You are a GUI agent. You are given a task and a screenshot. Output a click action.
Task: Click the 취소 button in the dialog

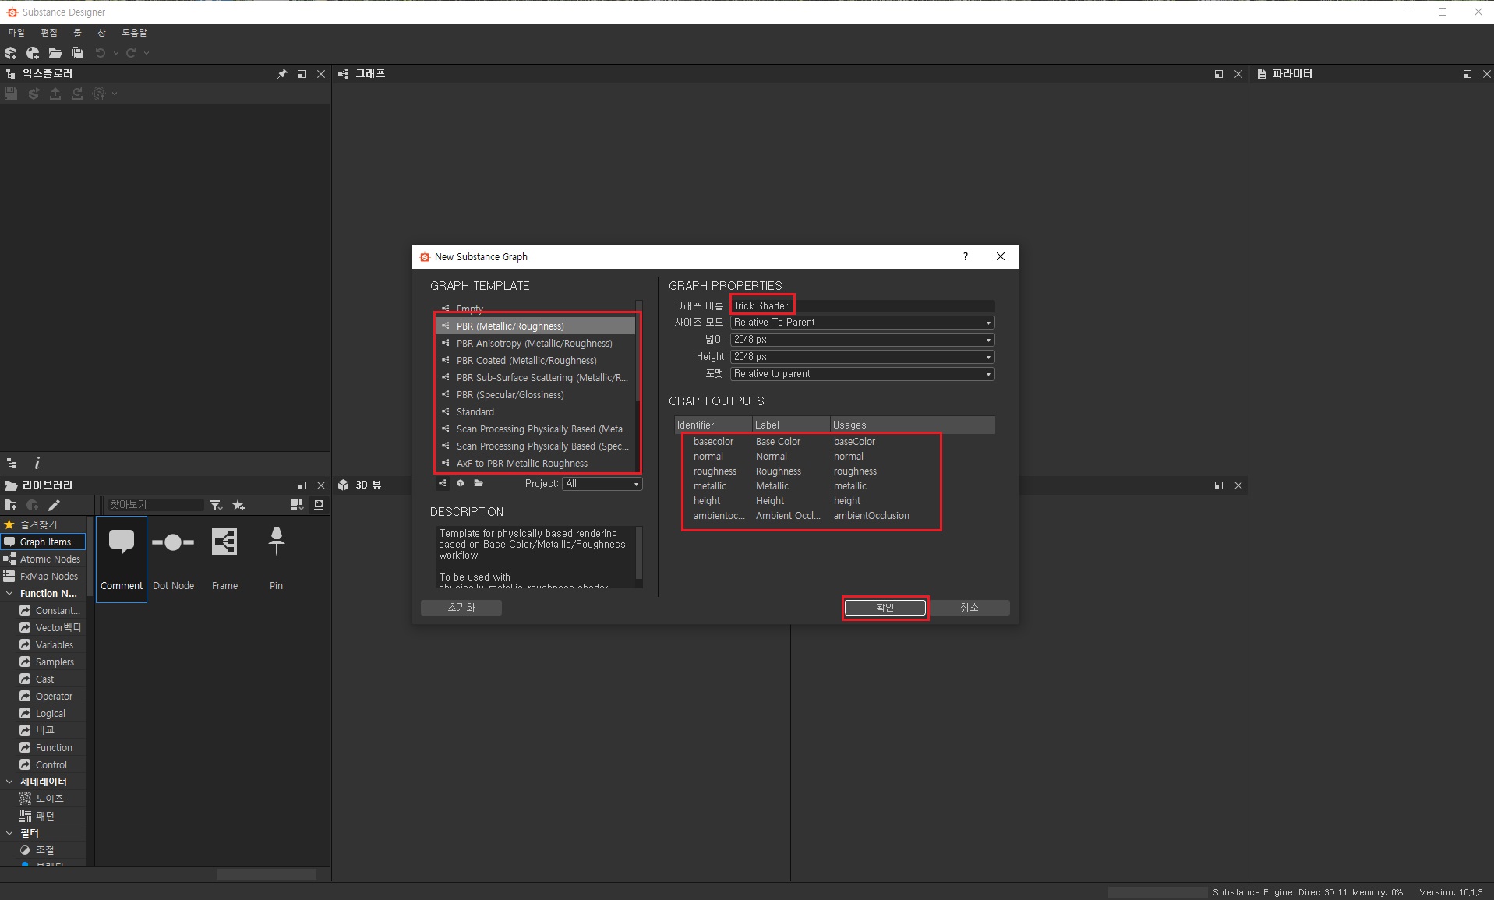pos(970,608)
